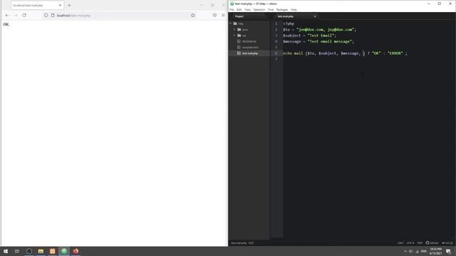Click the "<?php" opening tag text
The width and height of the screenshot is (456, 256).
[289, 23]
